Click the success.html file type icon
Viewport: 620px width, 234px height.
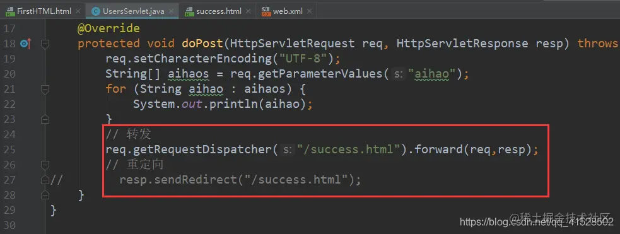(x=189, y=11)
